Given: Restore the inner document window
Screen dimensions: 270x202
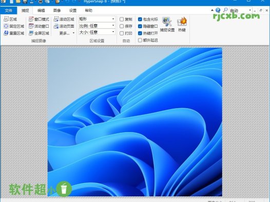Looking at the screenshot, I should tap(261, 10).
